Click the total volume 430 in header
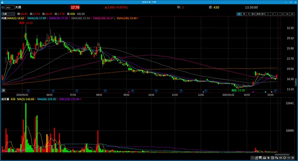This screenshot has width=298, height=161. click(x=216, y=7)
